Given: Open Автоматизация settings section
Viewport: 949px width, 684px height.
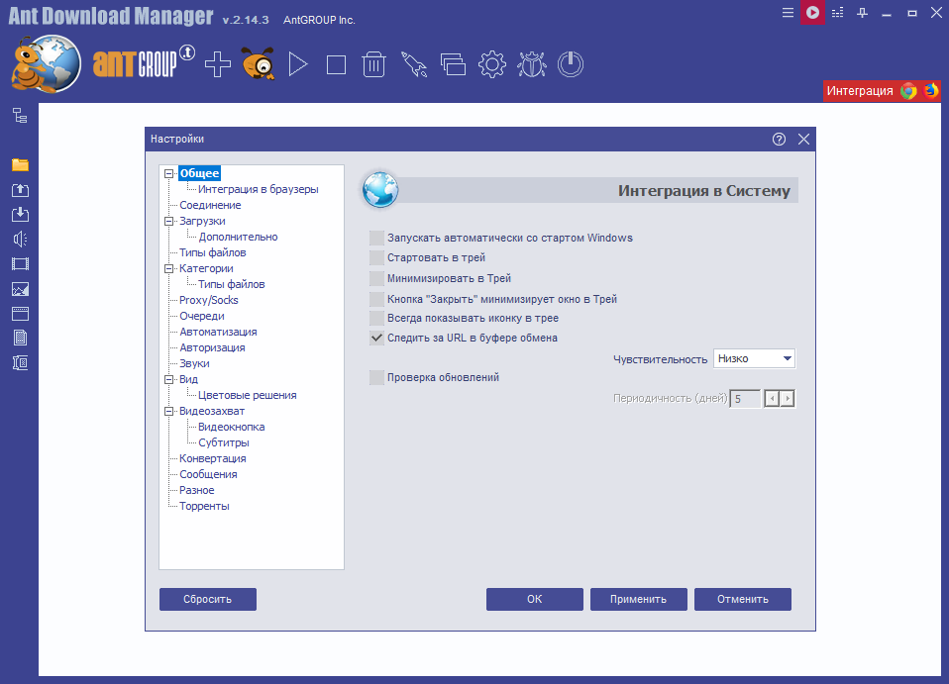Looking at the screenshot, I should pos(218,332).
